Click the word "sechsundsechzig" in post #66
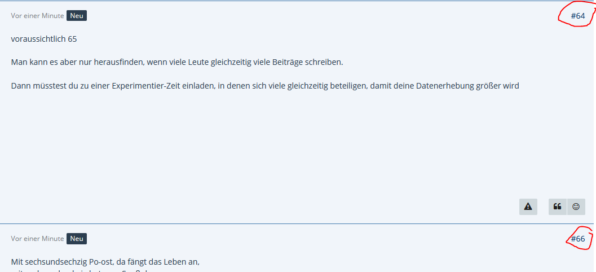Screen dimensions: 596x272 point(55,262)
